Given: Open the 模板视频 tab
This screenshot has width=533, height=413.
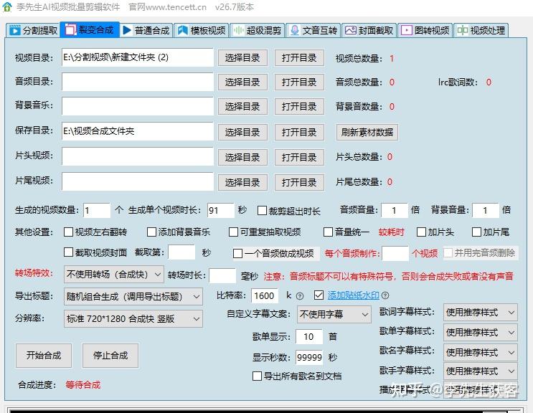Looking at the screenshot, I should pyautogui.click(x=202, y=30).
